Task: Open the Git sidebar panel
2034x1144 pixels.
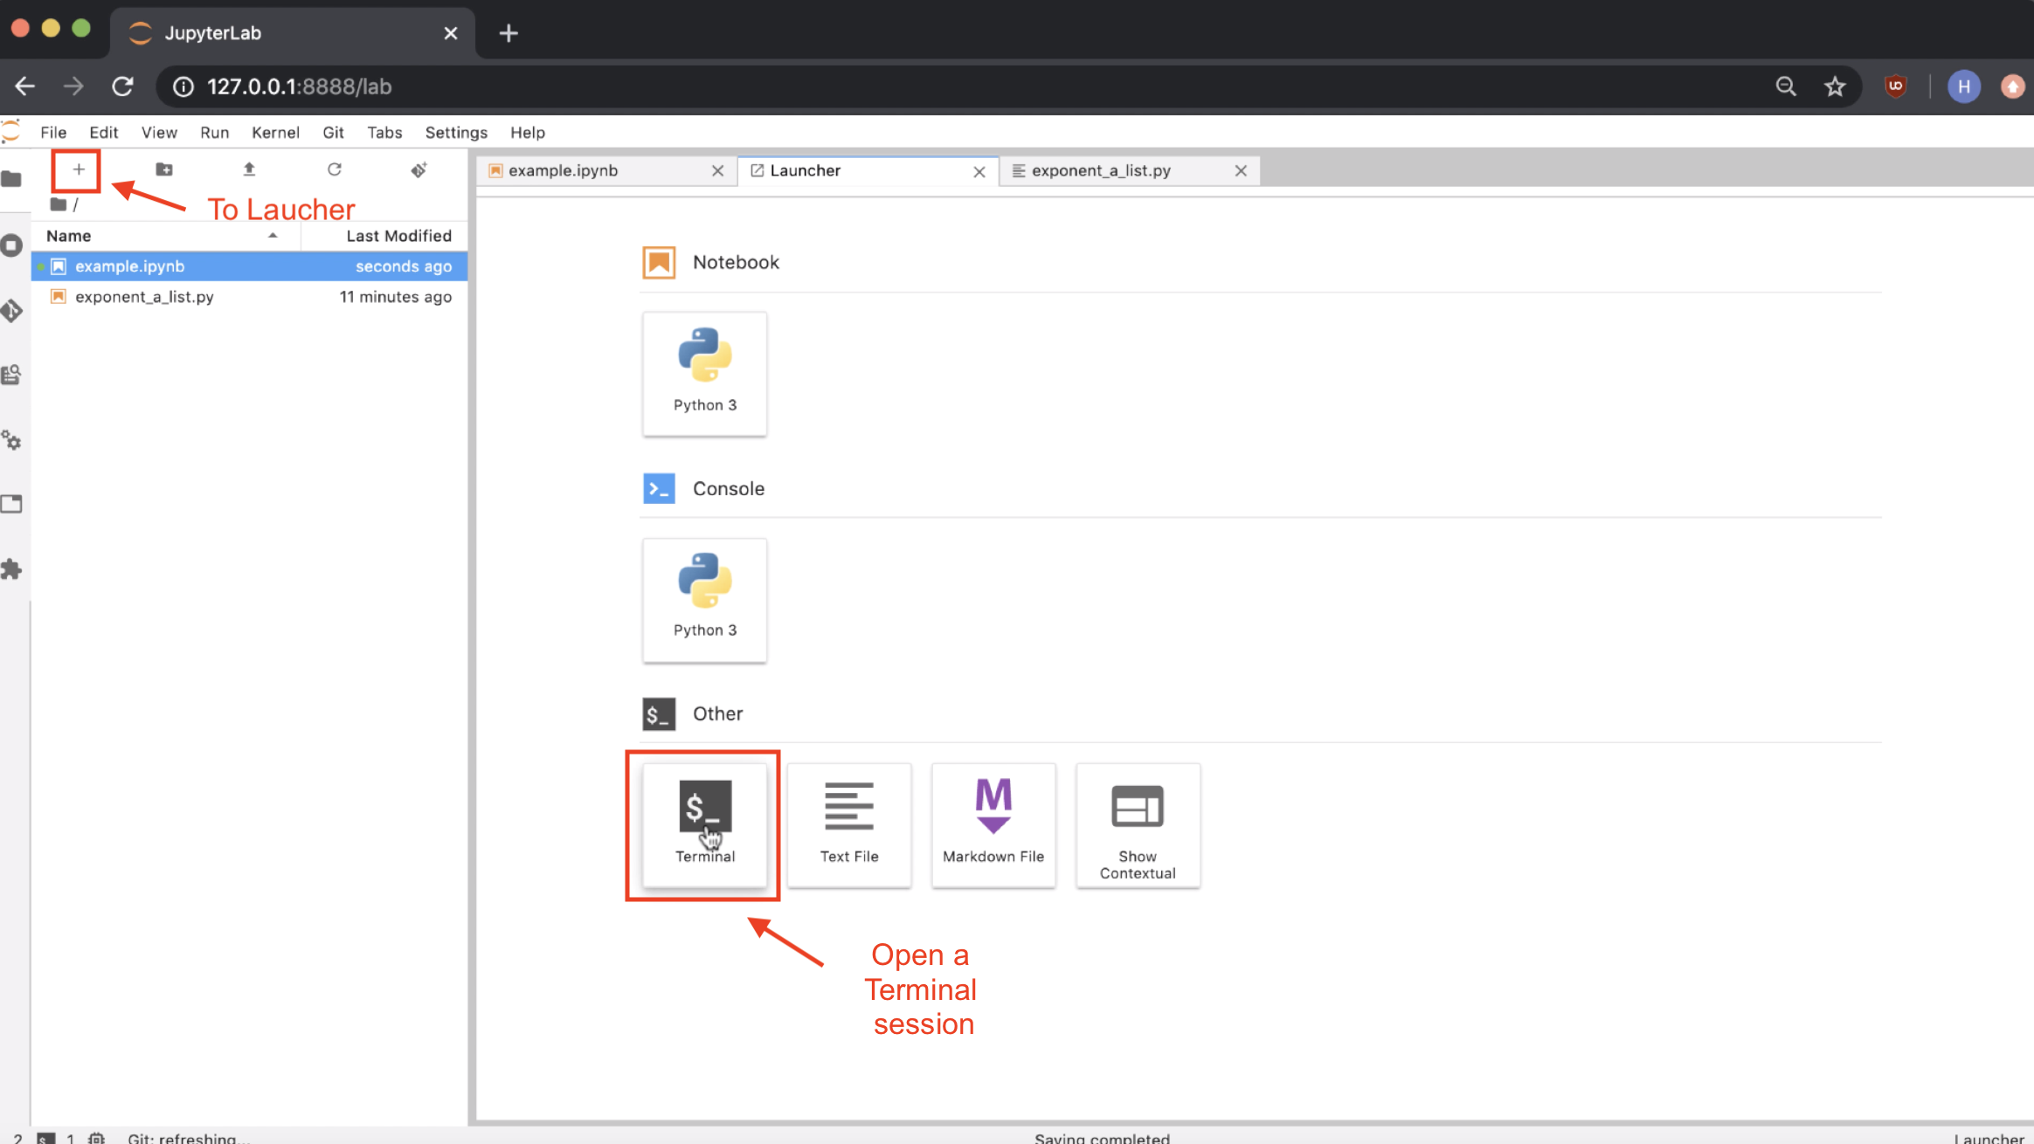Action: 12,311
